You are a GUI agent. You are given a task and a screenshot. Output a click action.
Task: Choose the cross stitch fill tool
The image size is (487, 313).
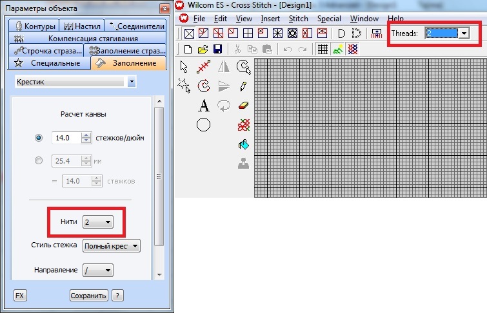tap(244, 125)
